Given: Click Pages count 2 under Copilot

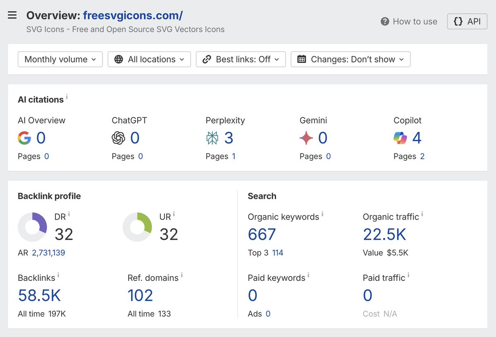Looking at the screenshot, I should pyautogui.click(x=422, y=156).
